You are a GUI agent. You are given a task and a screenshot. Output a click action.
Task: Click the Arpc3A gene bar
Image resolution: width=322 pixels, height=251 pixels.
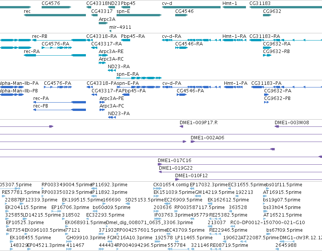tap(103, 23)
